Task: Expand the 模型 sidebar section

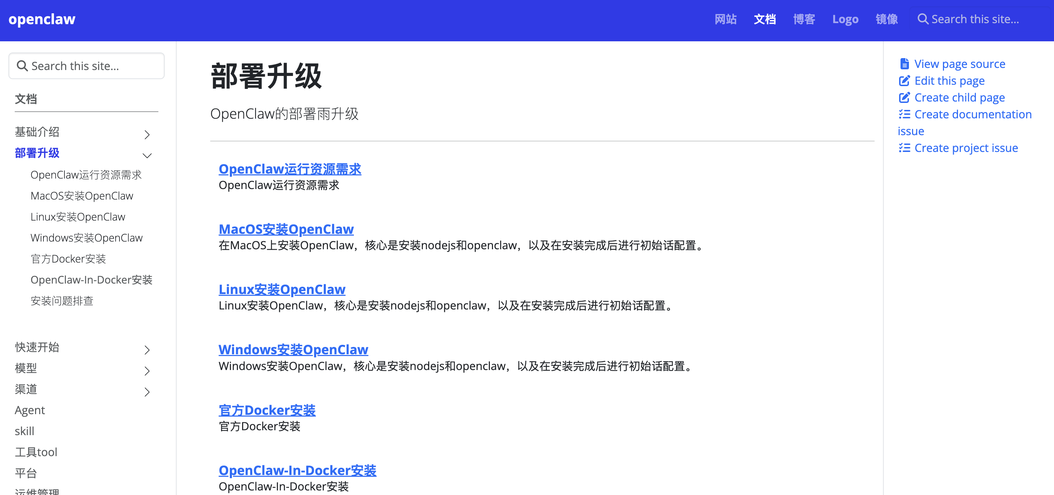Action: click(147, 371)
